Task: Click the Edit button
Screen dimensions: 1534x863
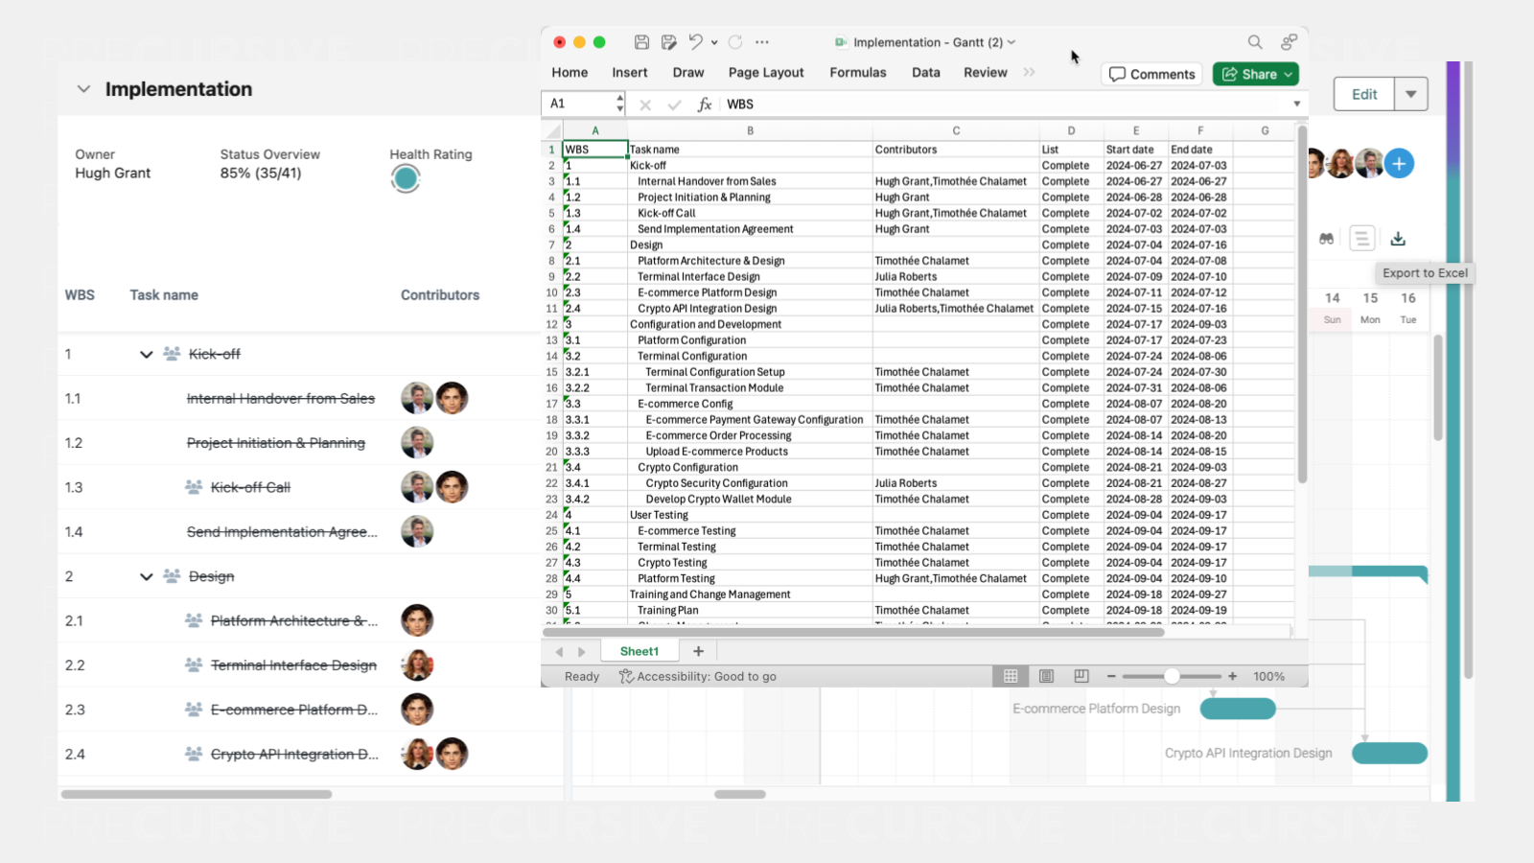Action: tap(1363, 93)
